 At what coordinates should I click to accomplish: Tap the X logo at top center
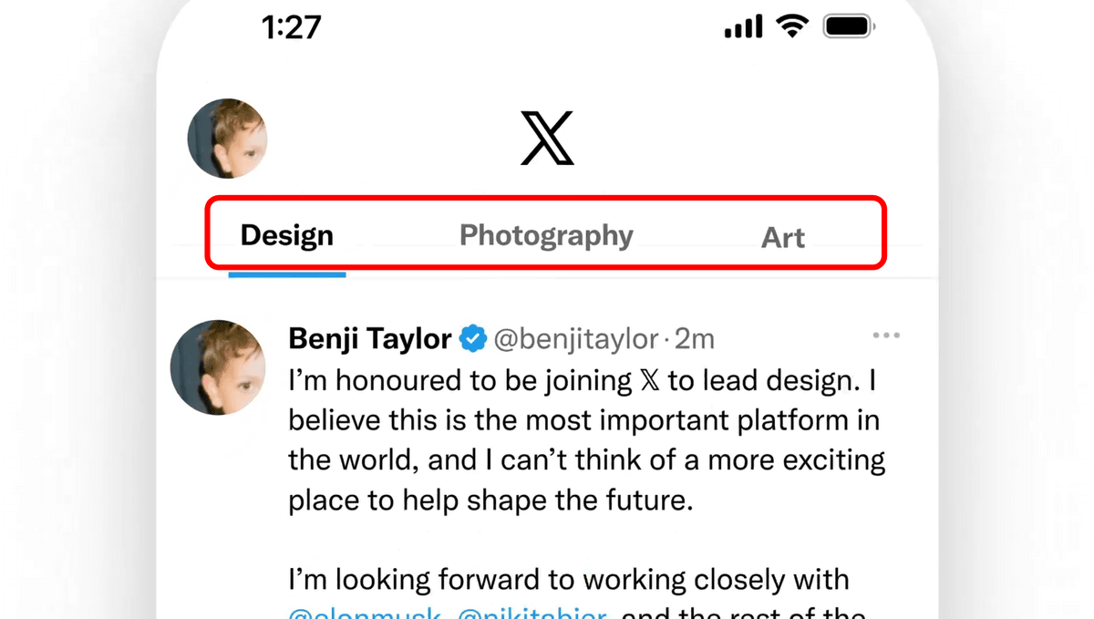tap(547, 139)
